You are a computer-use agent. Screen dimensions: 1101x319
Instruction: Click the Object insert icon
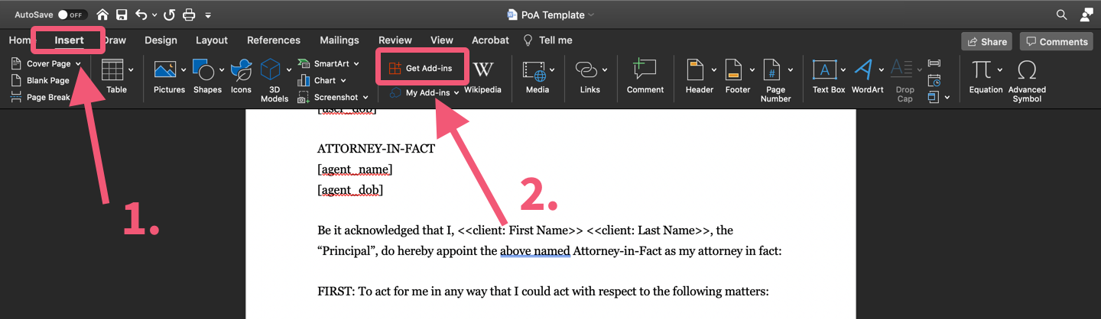click(x=934, y=97)
